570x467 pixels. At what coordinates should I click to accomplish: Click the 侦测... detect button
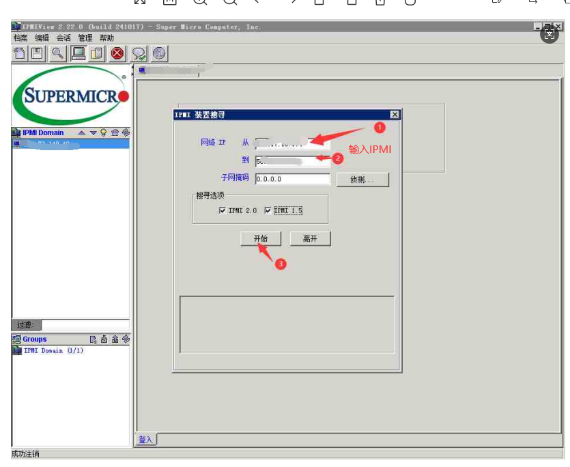(x=362, y=180)
